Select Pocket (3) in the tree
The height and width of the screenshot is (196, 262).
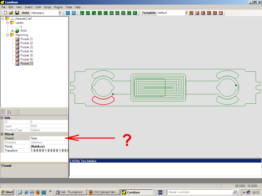click(x=27, y=47)
